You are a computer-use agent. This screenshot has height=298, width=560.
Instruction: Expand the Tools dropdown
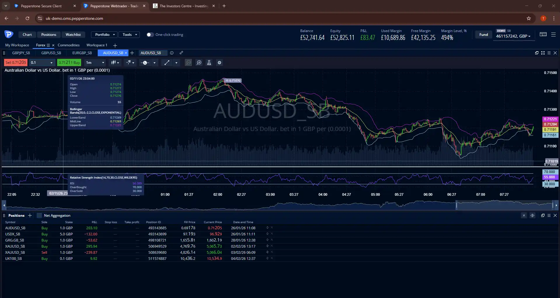pyautogui.click(x=130, y=35)
